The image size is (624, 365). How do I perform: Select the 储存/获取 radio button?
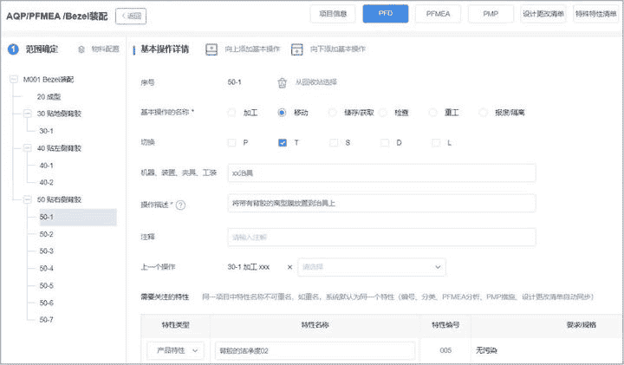pyautogui.click(x=332, y=113)
